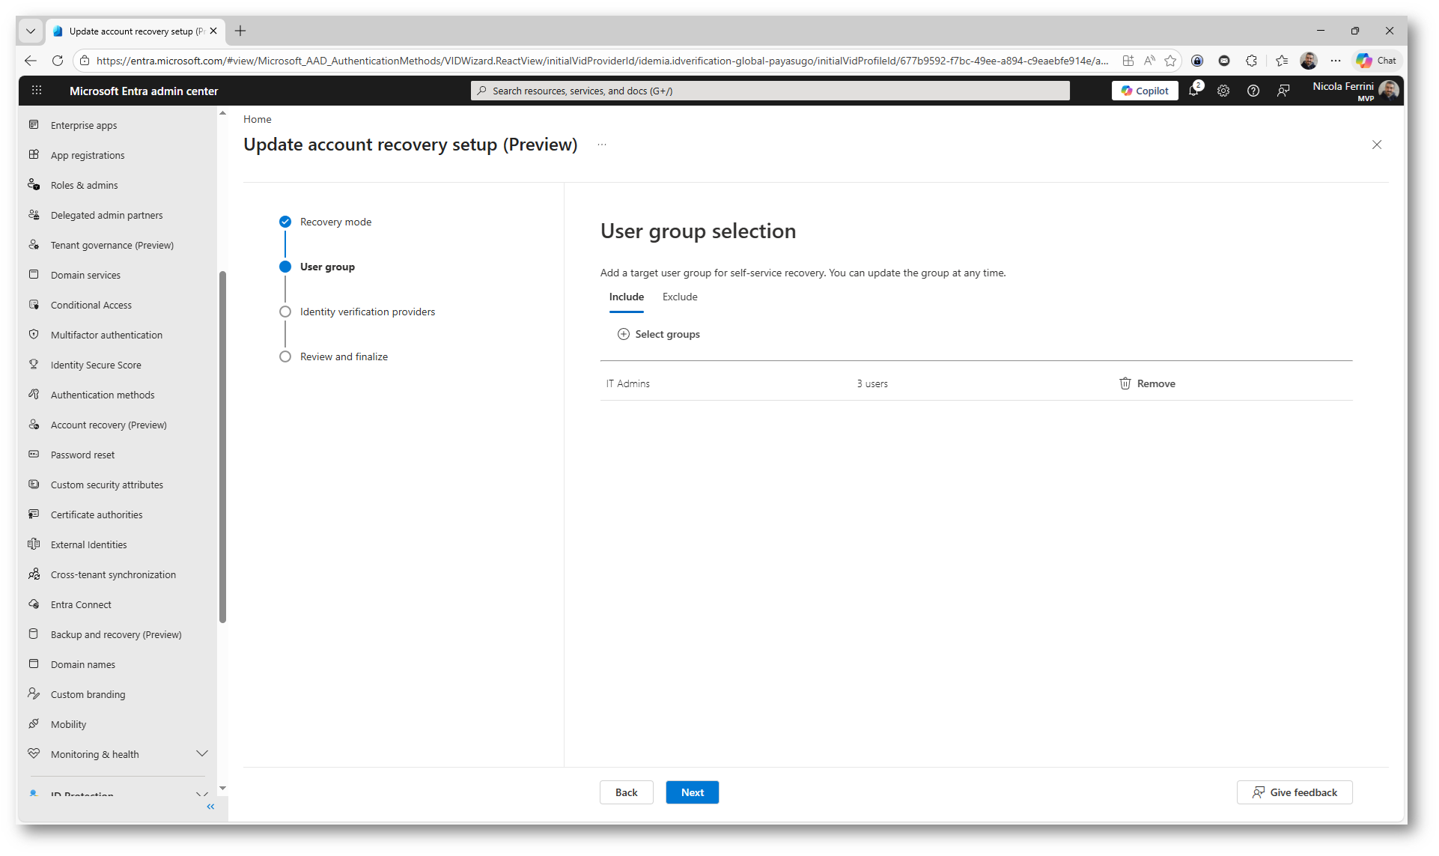Select the Identity verification providers step
Viewport: 1439px width, 856px height.
pyautogui.click(x=367, y=312)
